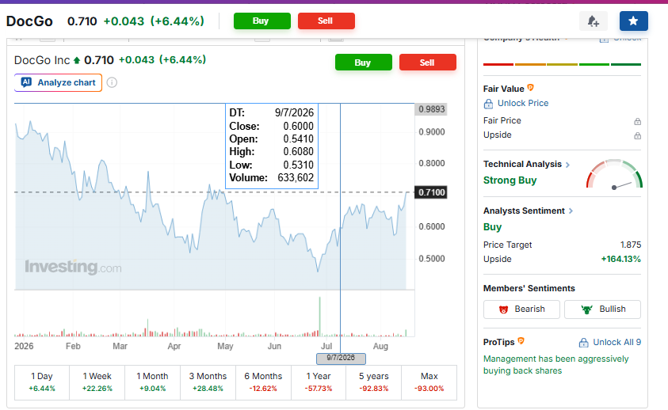
Task: Click the technical analysis gauge icon
Action: pyautogui.click(x=614, y=174)
